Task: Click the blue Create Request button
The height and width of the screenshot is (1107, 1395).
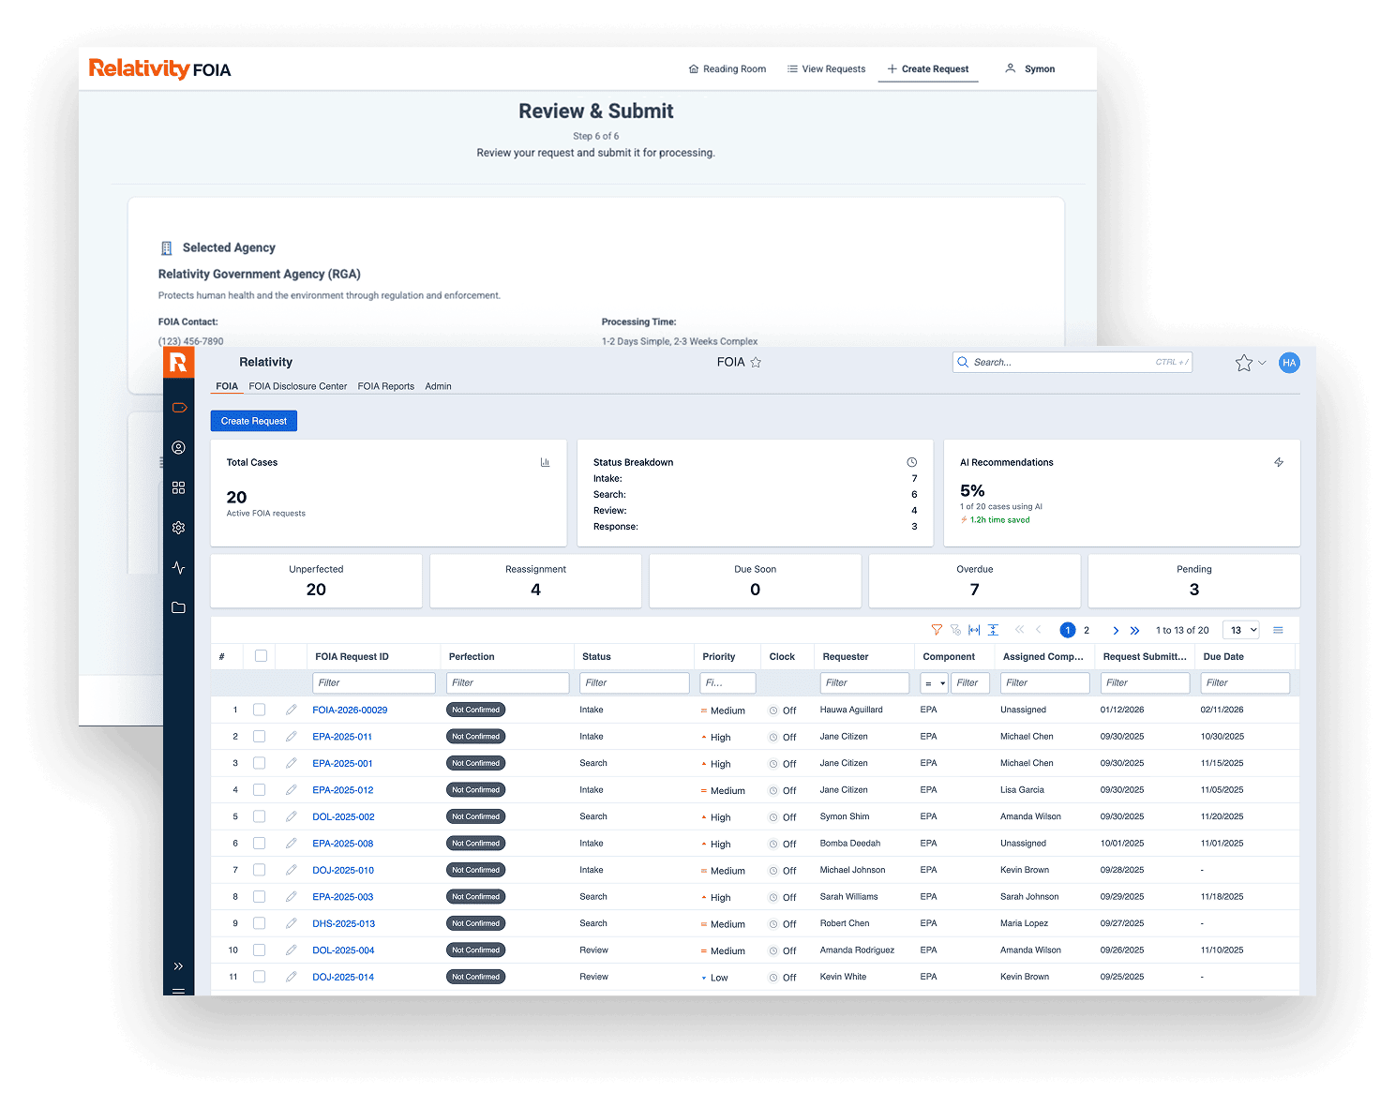Action: (x=254, y=421)
